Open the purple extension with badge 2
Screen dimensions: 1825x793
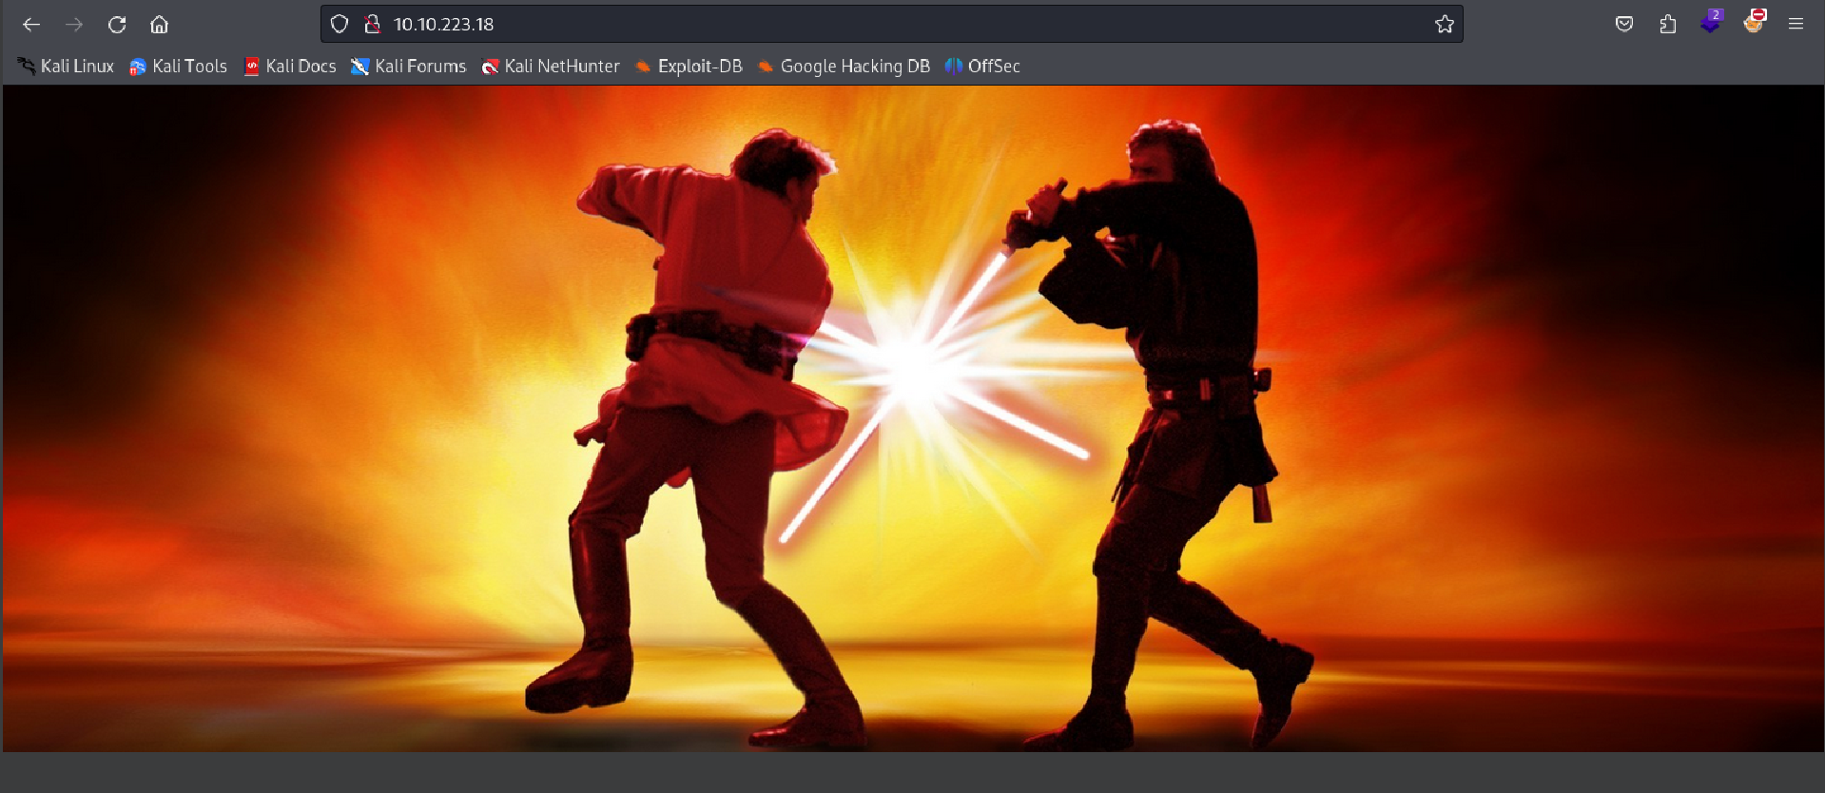1711,23
